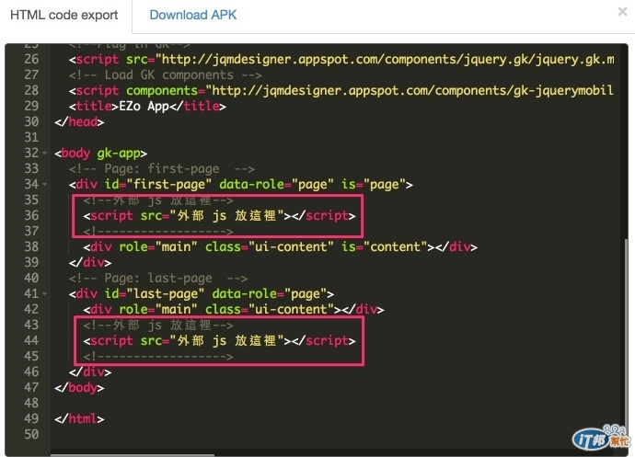
Task: Click the gk-jquerymobile components URL line
Action: point(341,90)
